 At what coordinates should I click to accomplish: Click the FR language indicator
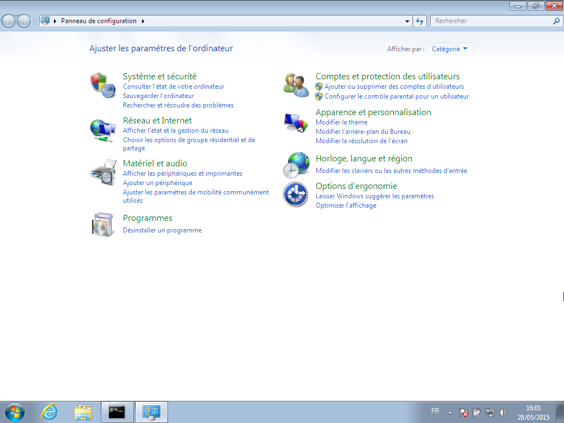pos(435,411)
